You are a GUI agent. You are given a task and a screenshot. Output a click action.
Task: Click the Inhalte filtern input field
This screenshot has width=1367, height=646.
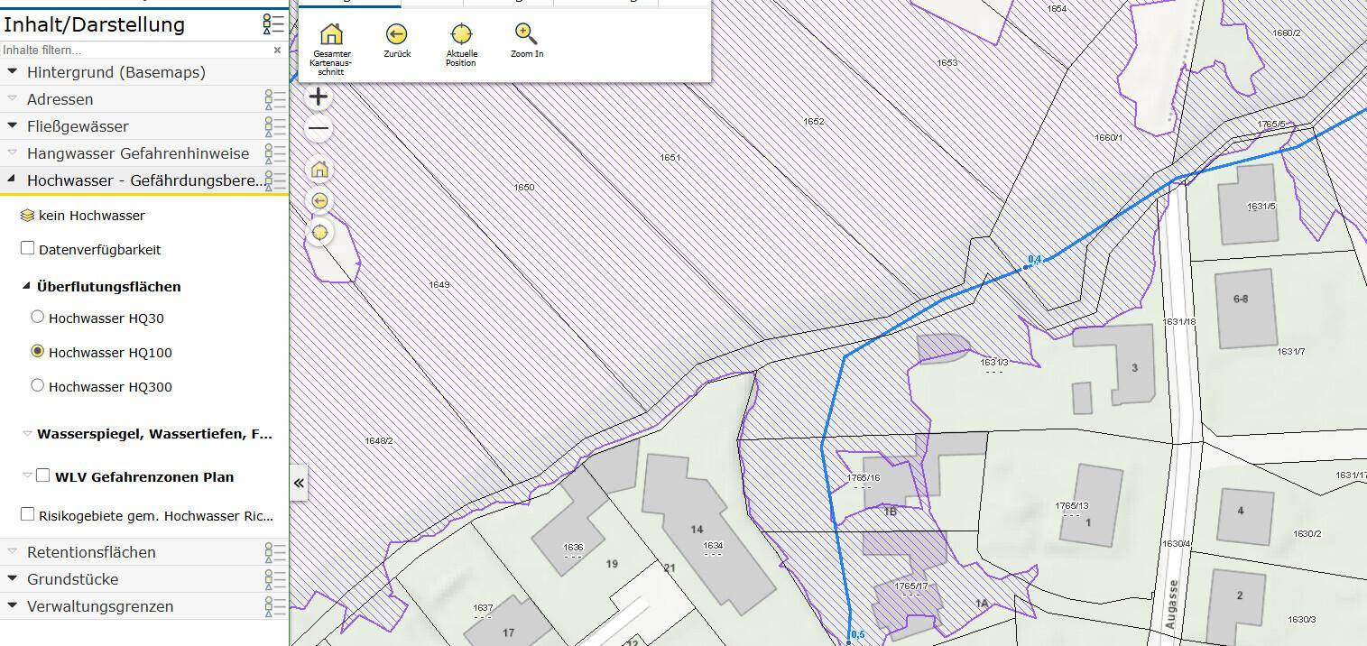click(x=135, y=51)
